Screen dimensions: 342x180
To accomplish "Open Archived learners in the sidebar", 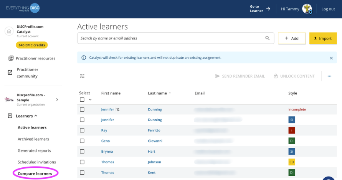I will (33, 139).
